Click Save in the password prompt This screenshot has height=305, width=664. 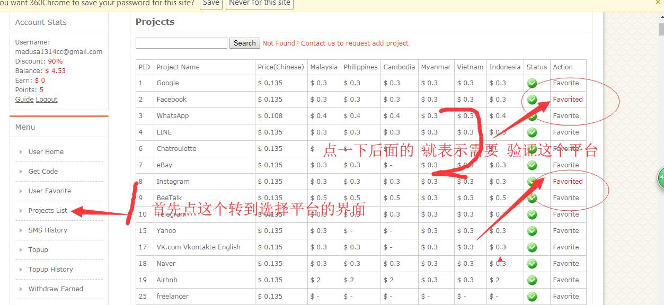211,3
